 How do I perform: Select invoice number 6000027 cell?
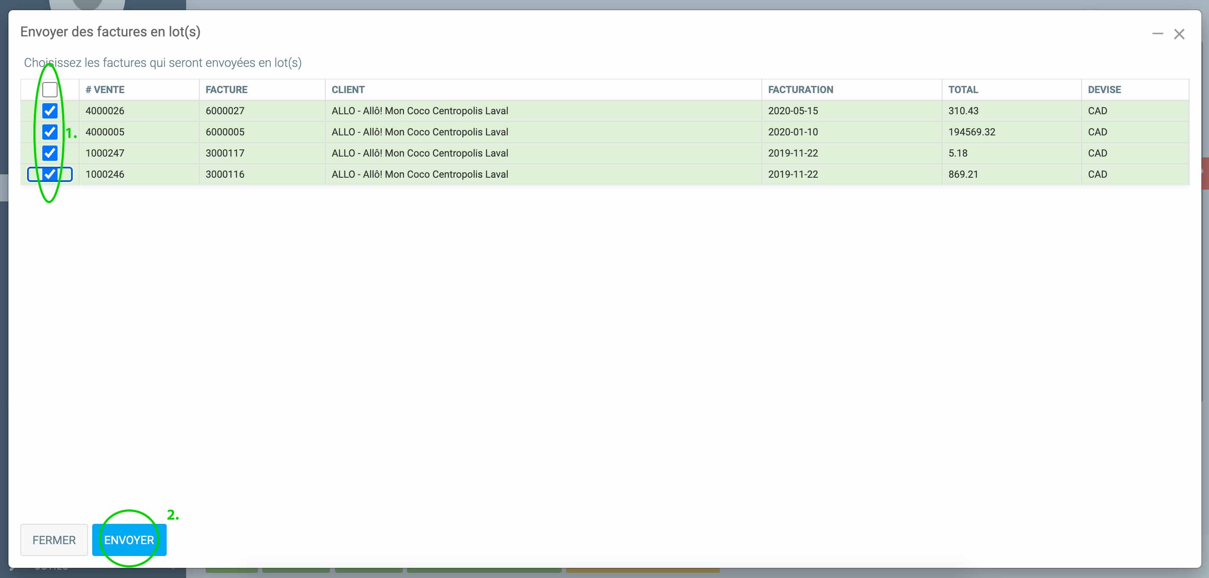coord(225,111)
